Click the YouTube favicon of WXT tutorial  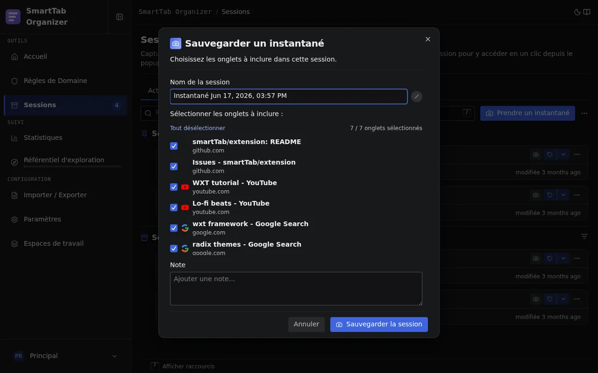185,187
